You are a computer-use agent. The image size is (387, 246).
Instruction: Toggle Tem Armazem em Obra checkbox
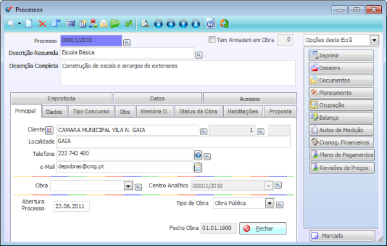212,40
